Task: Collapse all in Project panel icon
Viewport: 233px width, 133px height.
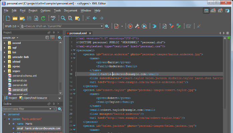Action: [47, 38]
